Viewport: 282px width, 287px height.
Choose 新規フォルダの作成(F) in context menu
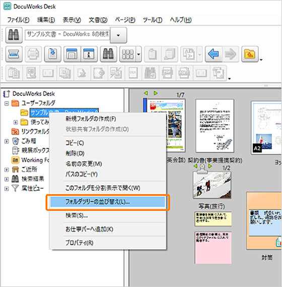108,119
